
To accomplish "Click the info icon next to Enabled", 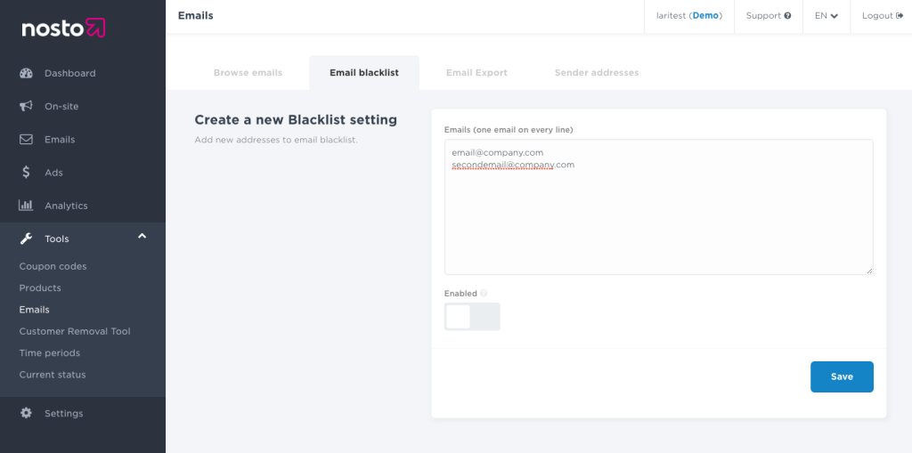I will [x=484, y=294].
